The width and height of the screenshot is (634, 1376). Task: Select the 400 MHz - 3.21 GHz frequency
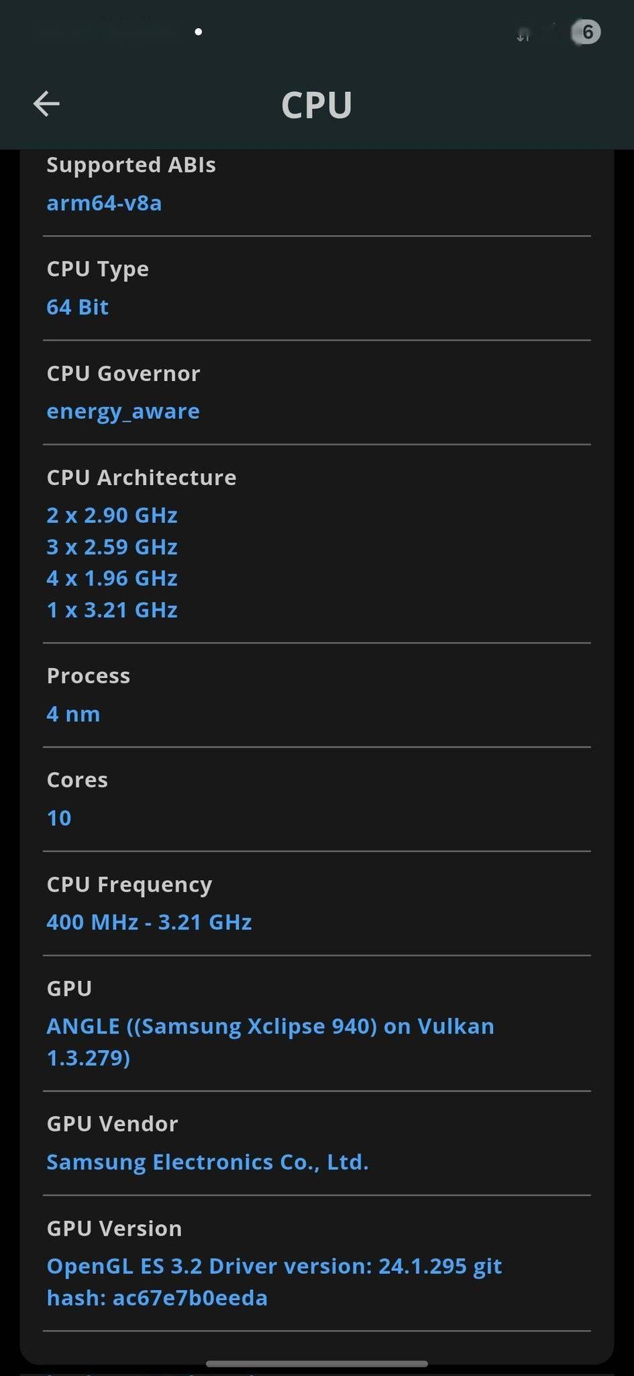click(x=149, y=922)
